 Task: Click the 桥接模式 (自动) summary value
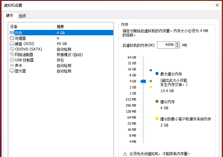(x=70, y=55)
